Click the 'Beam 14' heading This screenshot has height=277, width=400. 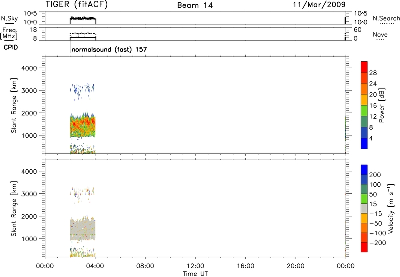pos(195,5)
